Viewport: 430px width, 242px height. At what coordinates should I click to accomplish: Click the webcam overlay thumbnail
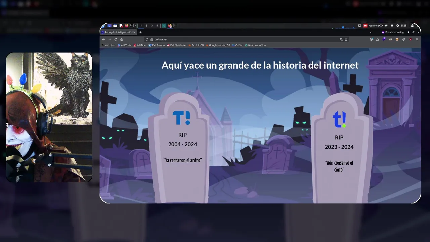(49, 117)
